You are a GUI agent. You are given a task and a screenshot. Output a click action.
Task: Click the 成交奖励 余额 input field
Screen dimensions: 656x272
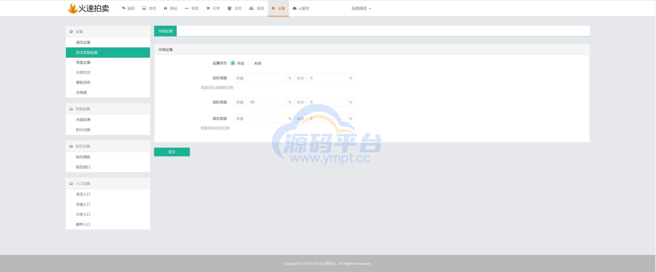(x=266, y=119)
